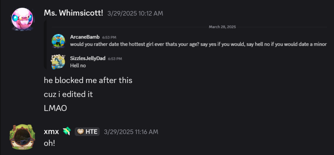Click the 3/29/2025 11:16 AM timestamp
This screenshot has width=334, height=155.
131,132
